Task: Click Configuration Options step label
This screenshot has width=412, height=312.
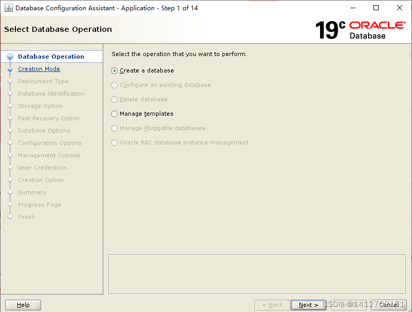Action: pyautogui.click(x=50, y=143)
